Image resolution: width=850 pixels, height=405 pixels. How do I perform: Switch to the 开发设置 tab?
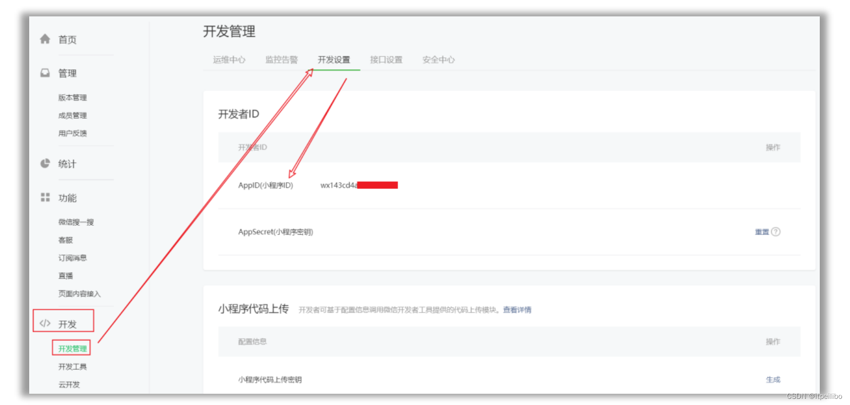(x=334, y=59)
